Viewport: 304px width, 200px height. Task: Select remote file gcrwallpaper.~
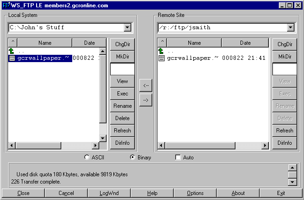(192, 58)
